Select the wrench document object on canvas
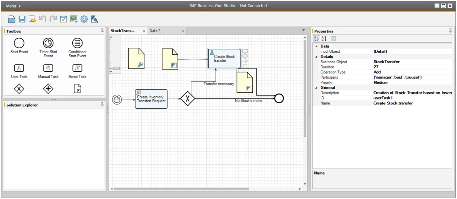457x199 pixels. click(136, 59)
